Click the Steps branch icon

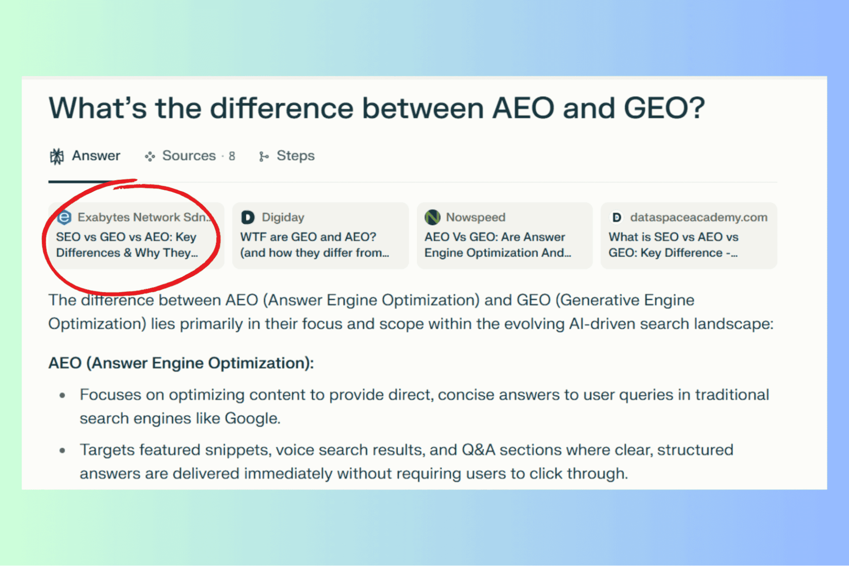pos(264,157)
